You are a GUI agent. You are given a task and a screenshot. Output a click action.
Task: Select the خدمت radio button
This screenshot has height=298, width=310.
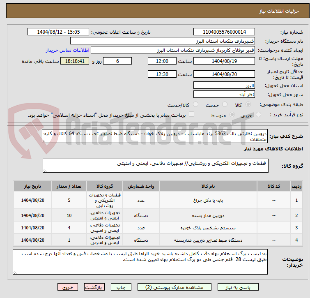pos(225,104)
